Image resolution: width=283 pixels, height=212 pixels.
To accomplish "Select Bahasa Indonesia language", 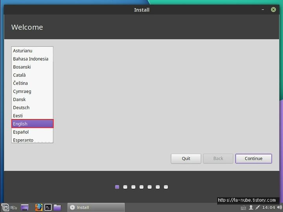I will (x=32, y=59).
